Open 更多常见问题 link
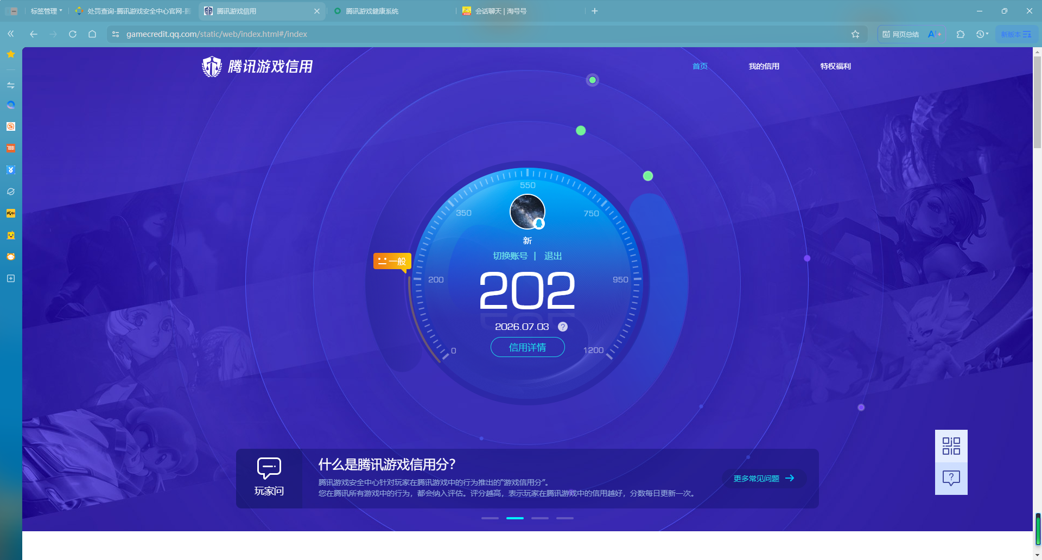This screenshot has height=560, width=1042. tap(764, 478)
